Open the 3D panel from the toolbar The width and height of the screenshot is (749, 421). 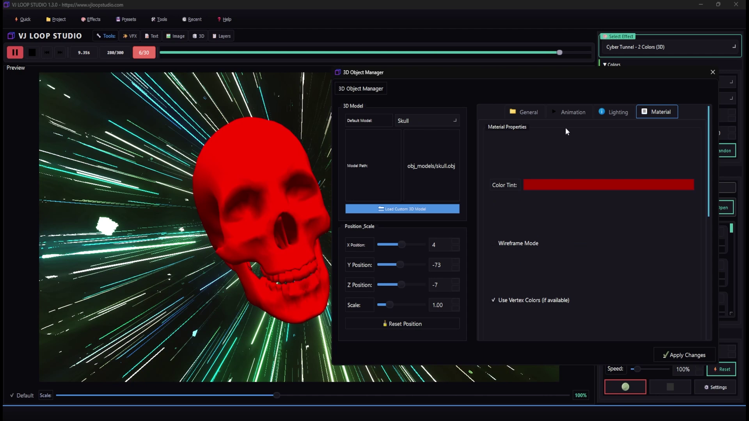click(x=198, y=35)
